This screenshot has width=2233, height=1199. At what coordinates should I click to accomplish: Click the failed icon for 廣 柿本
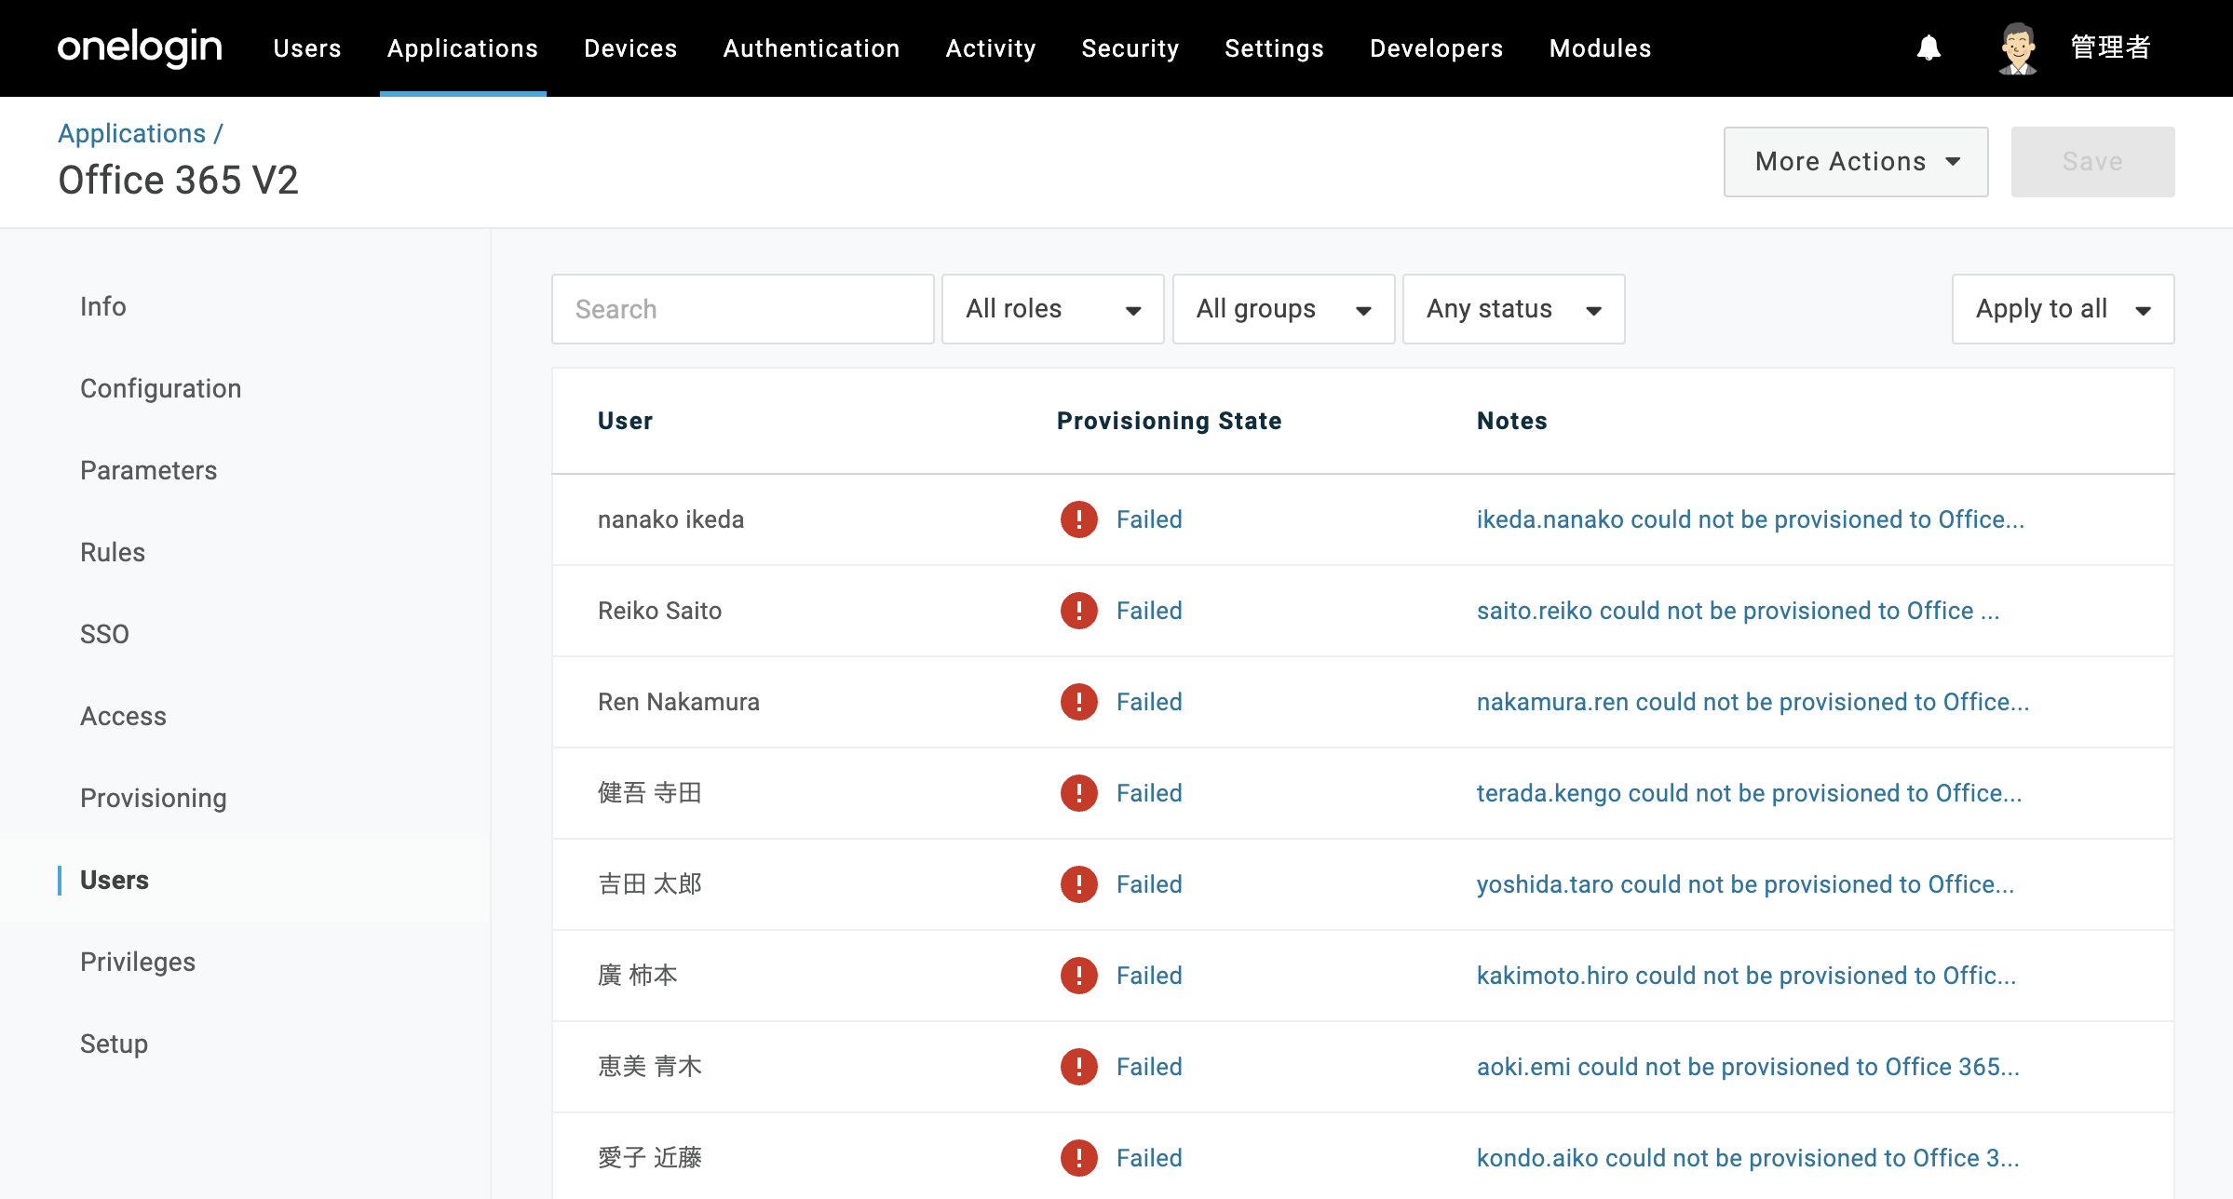pyautogui.click(x=1078, y=976)
